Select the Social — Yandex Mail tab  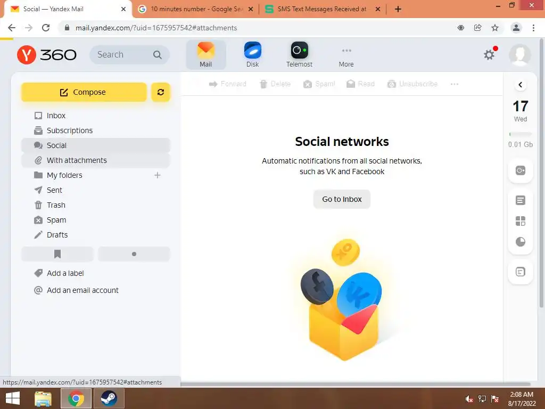click(x=68, y=9)
